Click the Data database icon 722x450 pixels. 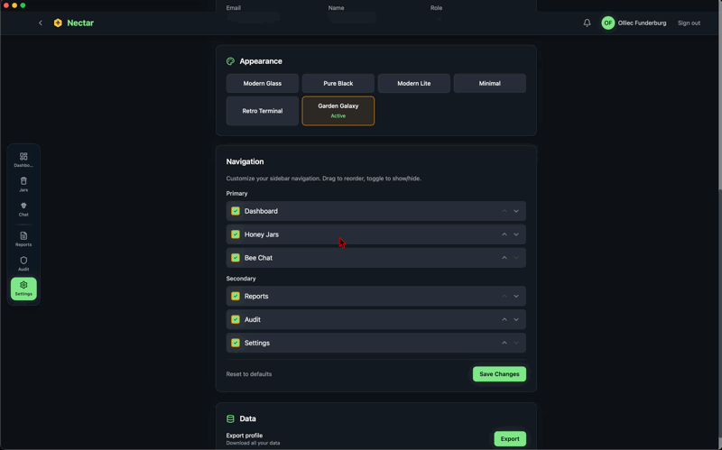230,418
